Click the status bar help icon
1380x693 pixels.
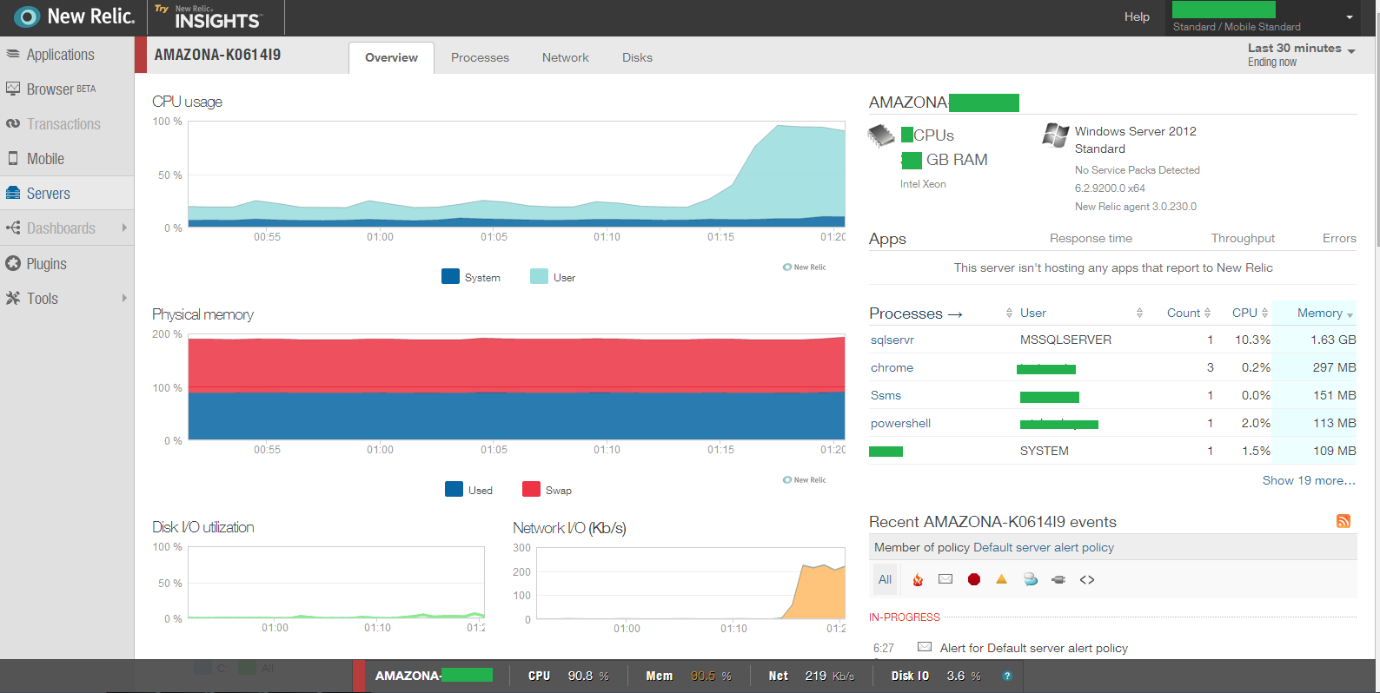click(1007, 676)
